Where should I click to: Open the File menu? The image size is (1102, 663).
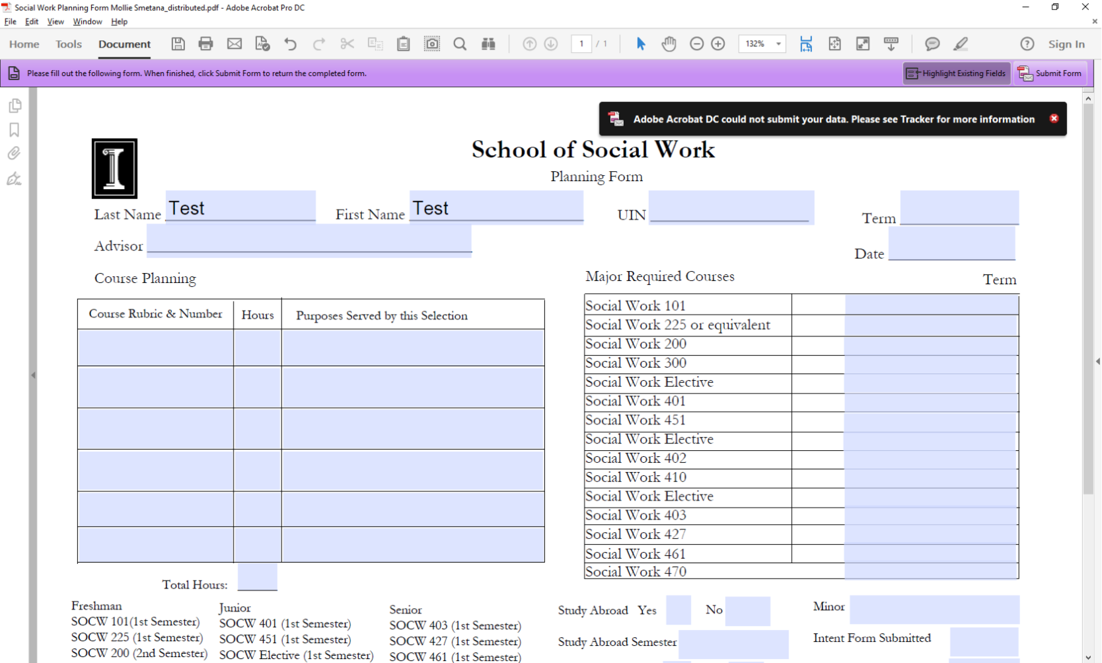tap(11, 22)
